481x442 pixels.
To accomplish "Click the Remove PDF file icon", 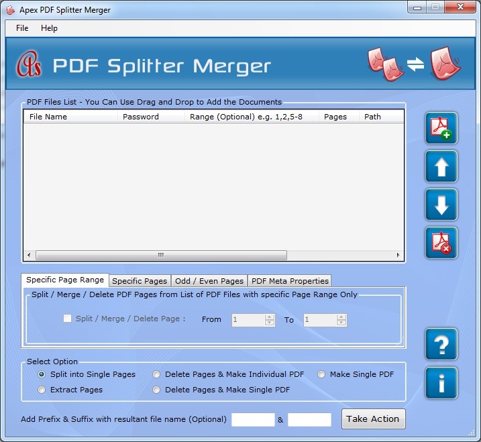I will tap(441, 243).
